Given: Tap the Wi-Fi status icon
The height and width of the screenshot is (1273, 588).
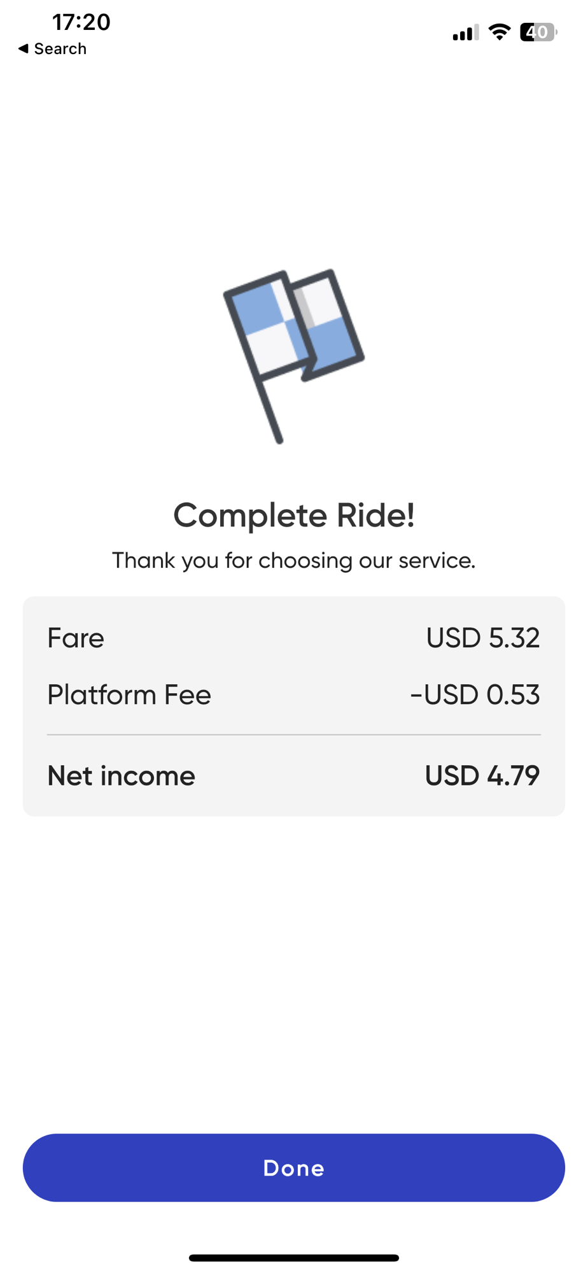Looking at the screenshot, I should (500, 32).
